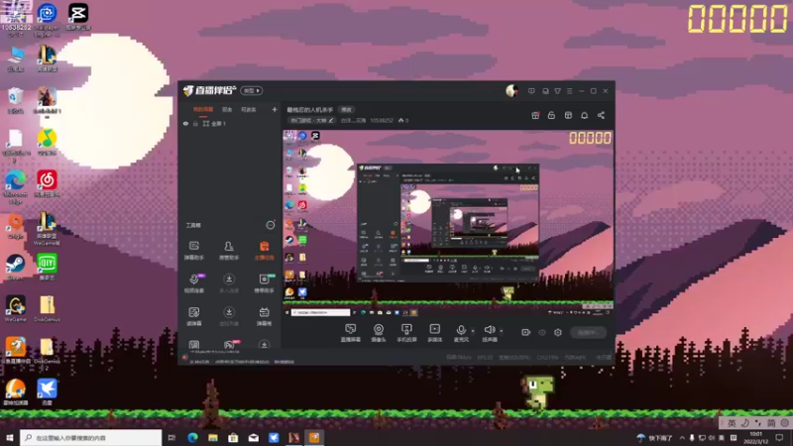This screenshot has width=793, height=446.
Task: Open the CapCut desktop shortcut
Action: tap(78, 16)
